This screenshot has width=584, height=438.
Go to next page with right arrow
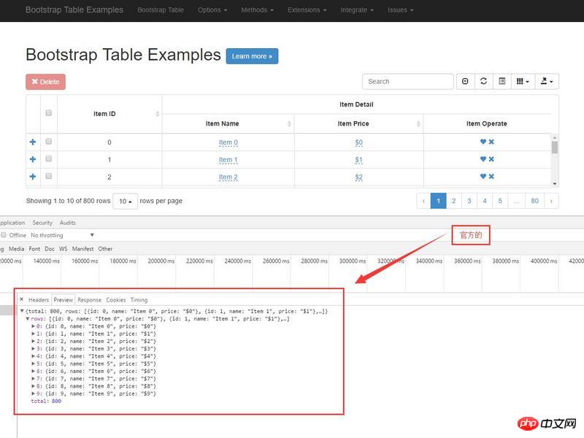coord(551,201)
